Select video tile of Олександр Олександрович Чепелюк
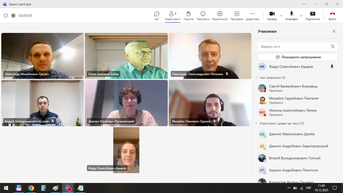343x193 pixels. (x=210, y=56)
